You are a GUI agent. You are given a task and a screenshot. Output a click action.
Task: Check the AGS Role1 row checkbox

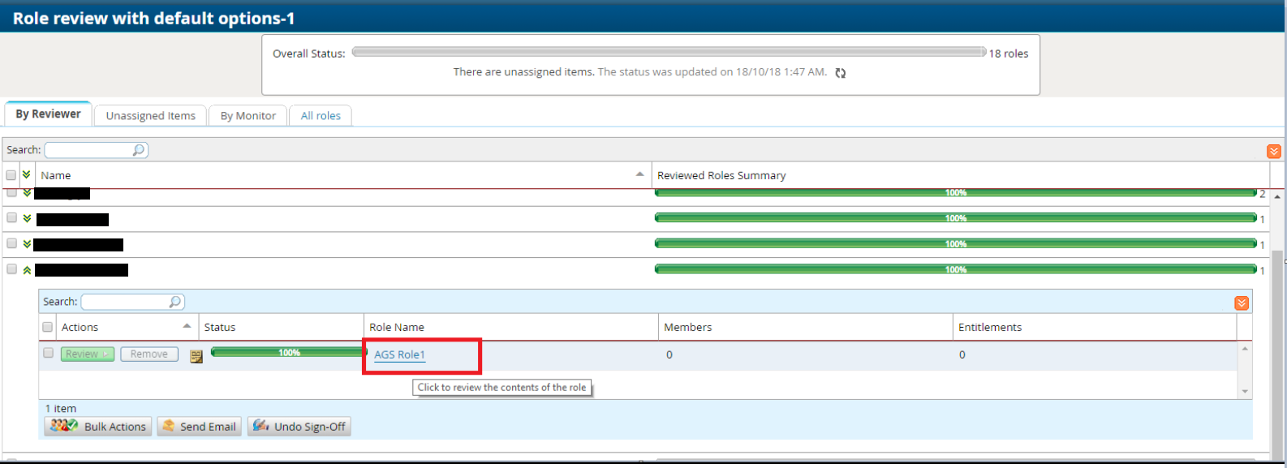(x=48, y=353)
